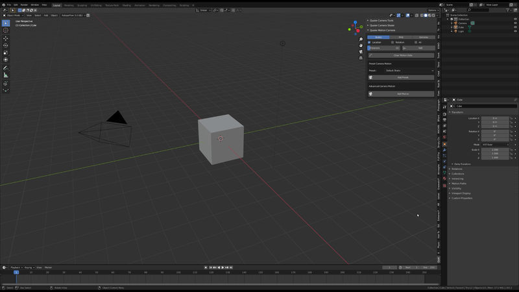Open the Tool properties tab icon
The height and width of the screenshot is (292, 519).
[444, 107]
